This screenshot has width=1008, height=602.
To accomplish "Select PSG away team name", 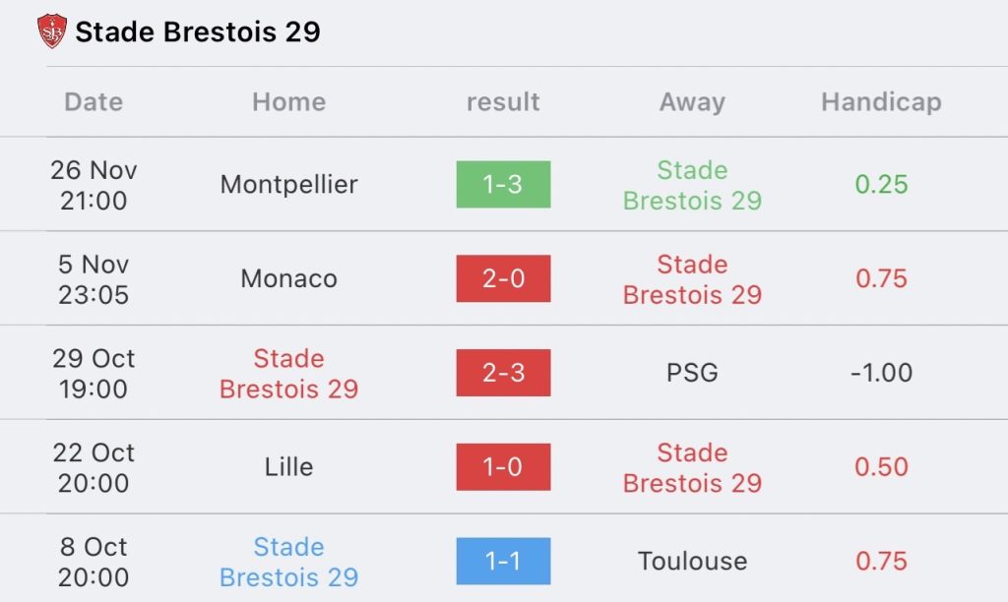I will [x=692, y=373].
